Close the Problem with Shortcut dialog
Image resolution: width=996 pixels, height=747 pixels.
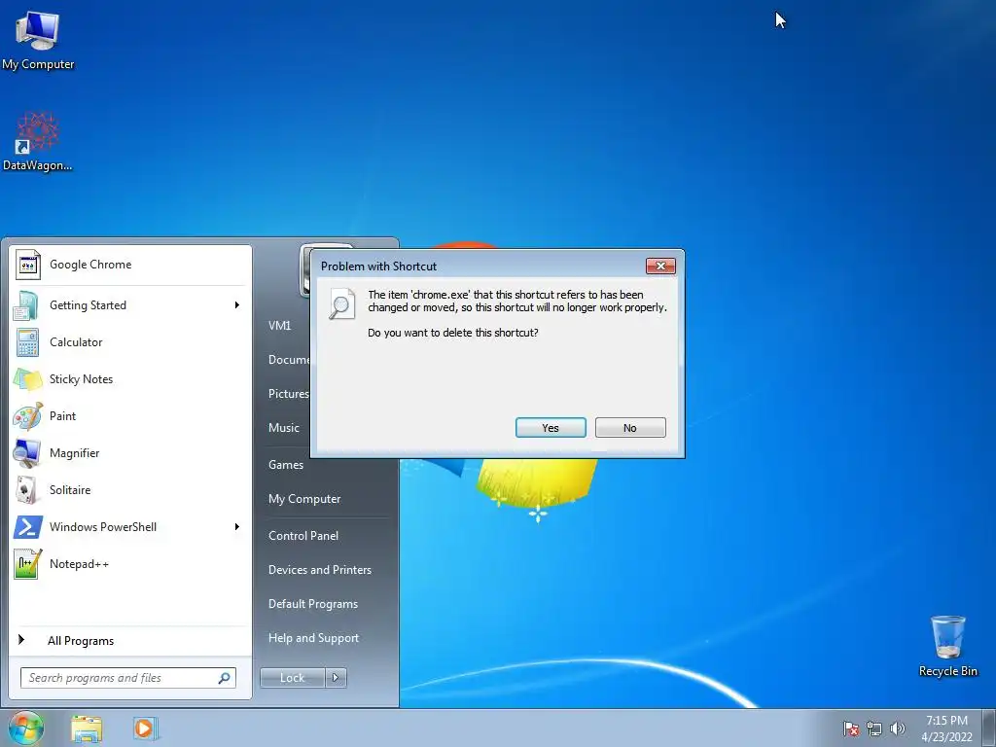(660, 266)
